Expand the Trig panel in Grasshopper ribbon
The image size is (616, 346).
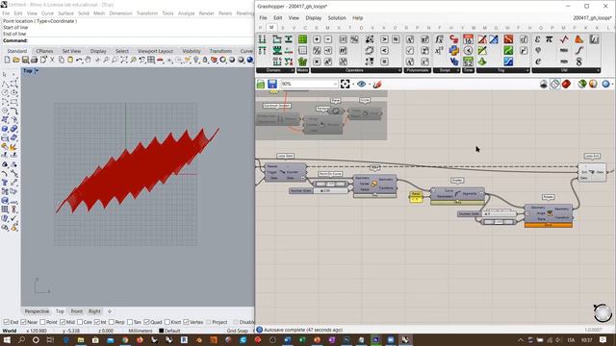tap(527, 70)
